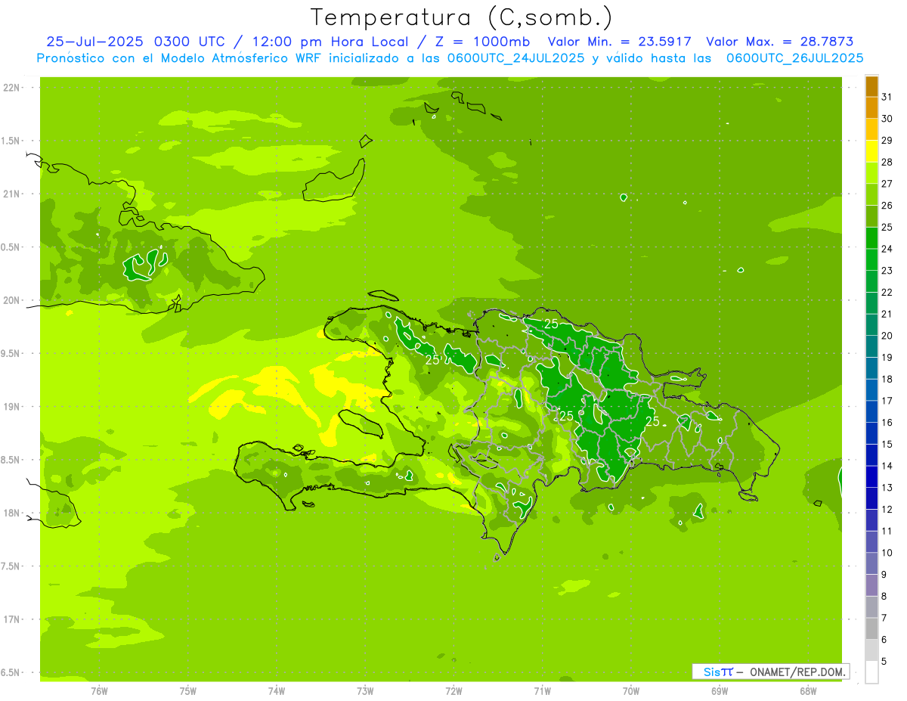Select the "Z = 1000mb" level text
Screen dimensions: 907x701
(481, 42)
